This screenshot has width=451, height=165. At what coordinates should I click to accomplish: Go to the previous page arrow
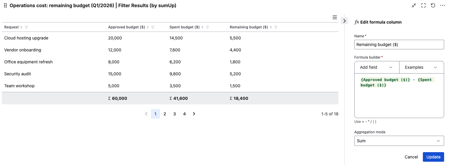(x=146, y=114)
